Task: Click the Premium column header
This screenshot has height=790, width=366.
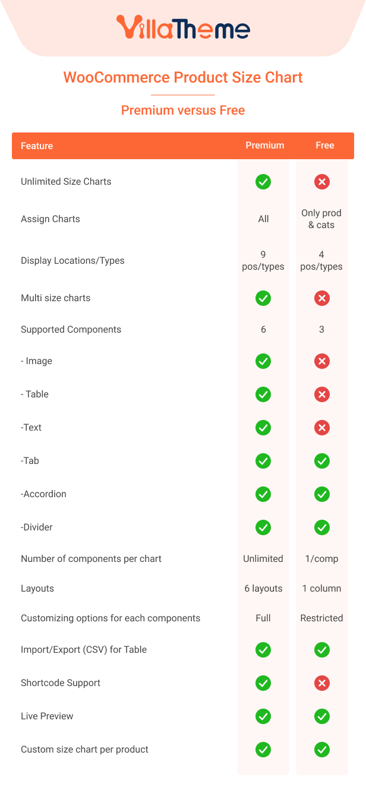Action: tap(265, 146)
